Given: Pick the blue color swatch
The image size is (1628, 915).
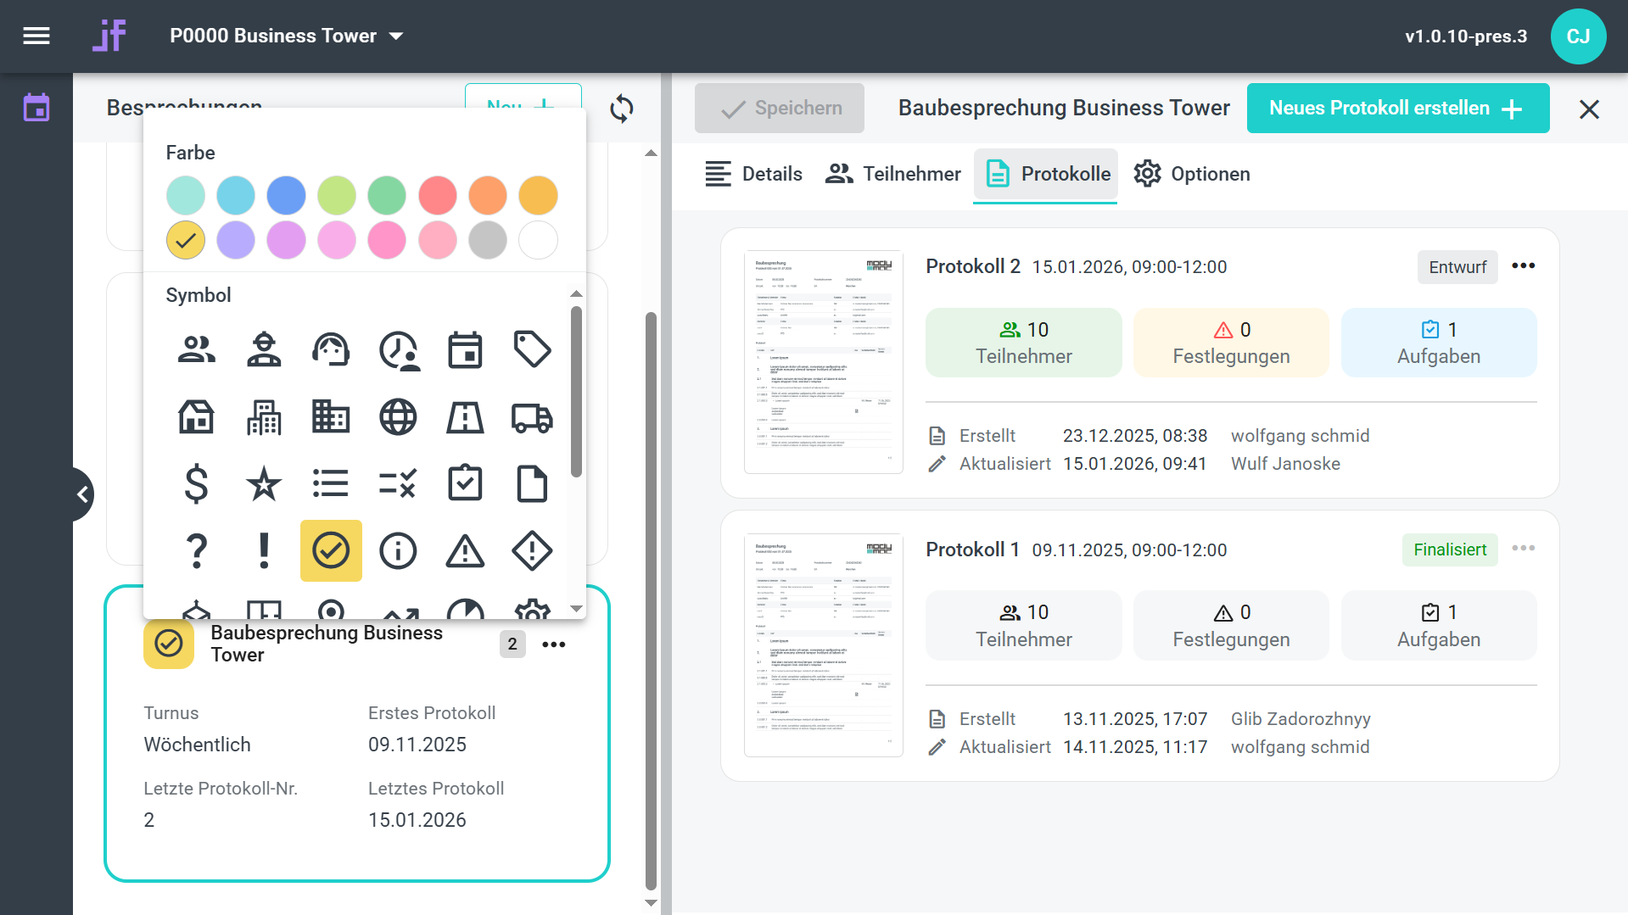Looking at the screenshot, I should (287, 196).
